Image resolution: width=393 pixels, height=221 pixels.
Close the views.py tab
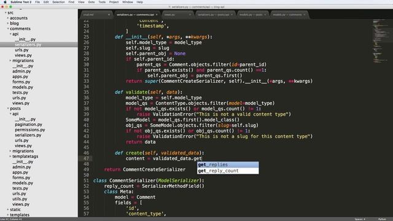coord(190,15)
